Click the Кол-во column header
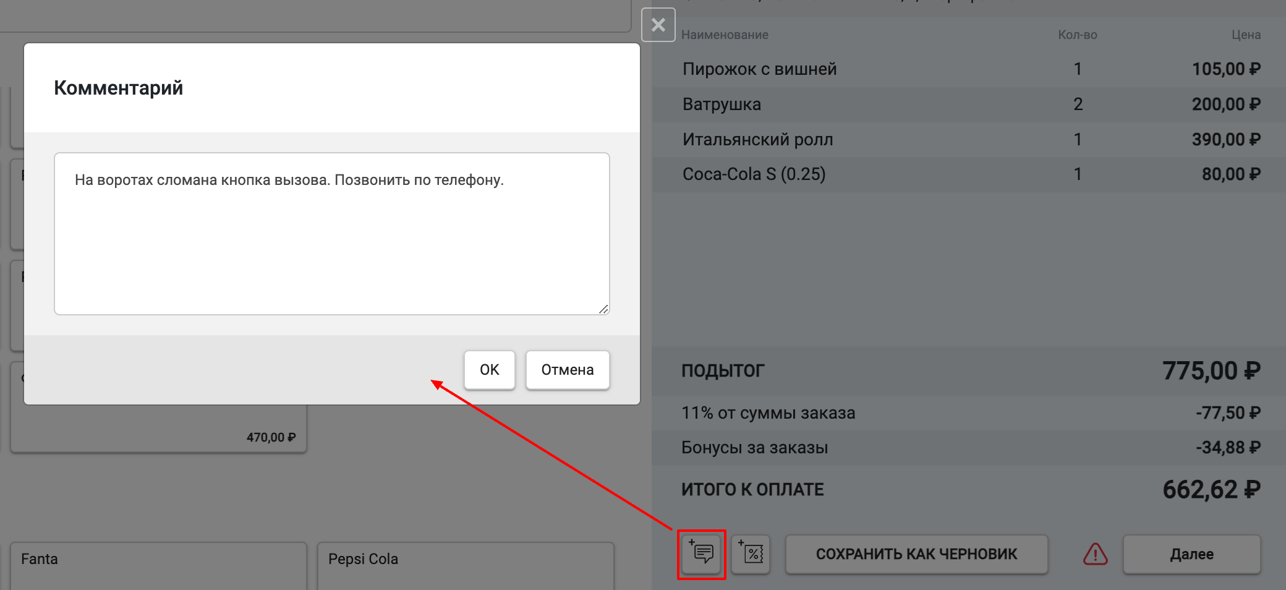The image size is (1286, 590). click(1078, 35)
